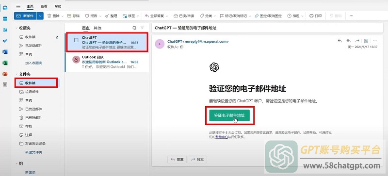
Task: Click the 分类 tag toolbar button
Action: [206, 16]
